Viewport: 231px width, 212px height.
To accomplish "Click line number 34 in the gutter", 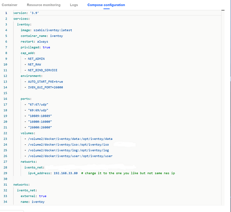I will click(5, 202).
